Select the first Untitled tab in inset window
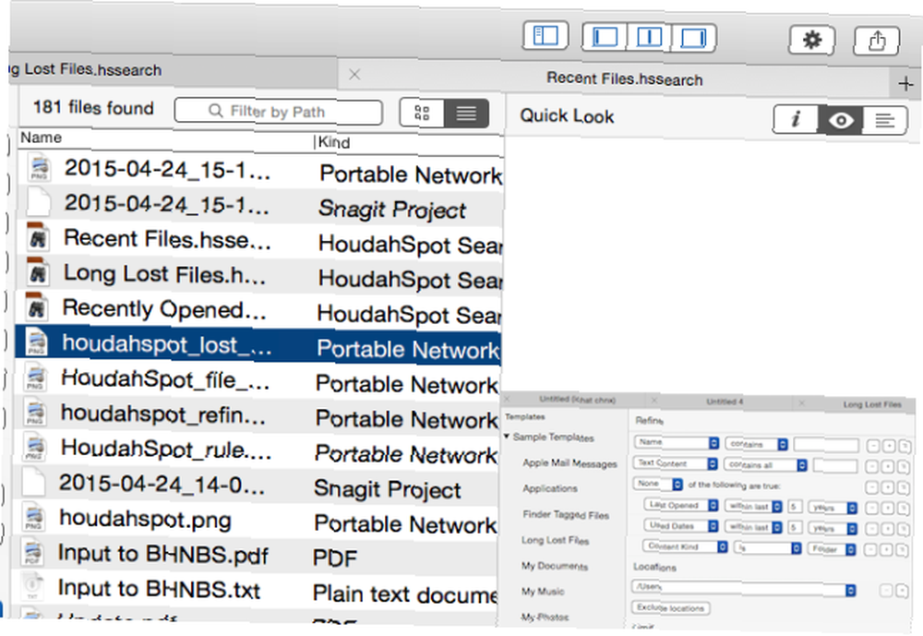The height and width of the screenshot is (636, 923). (577, 400)
